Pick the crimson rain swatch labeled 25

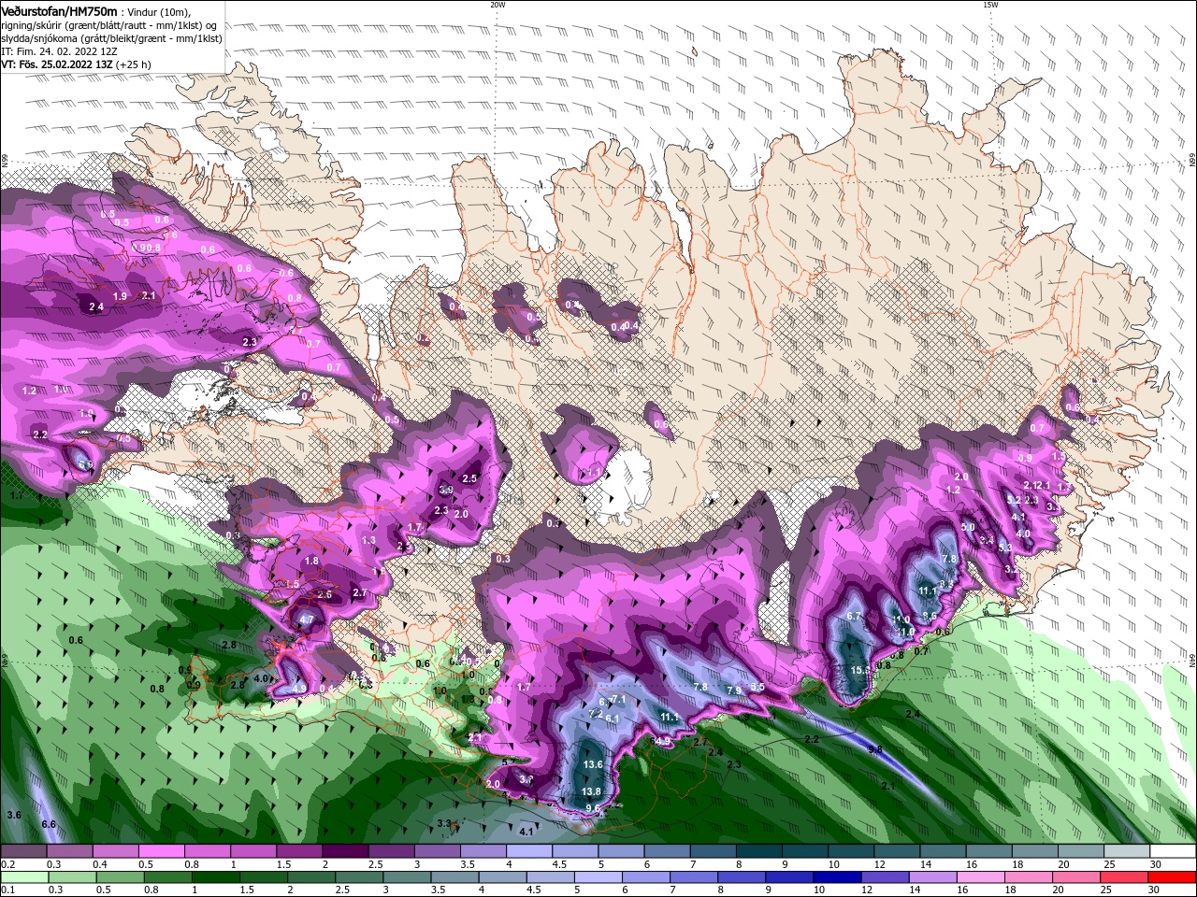tap(1124, 877)
